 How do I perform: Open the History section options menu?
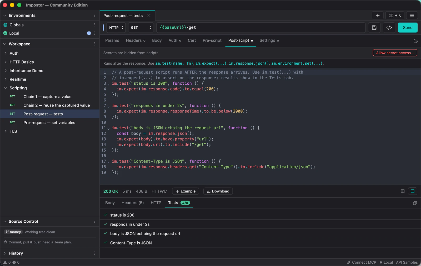[95, 253]
